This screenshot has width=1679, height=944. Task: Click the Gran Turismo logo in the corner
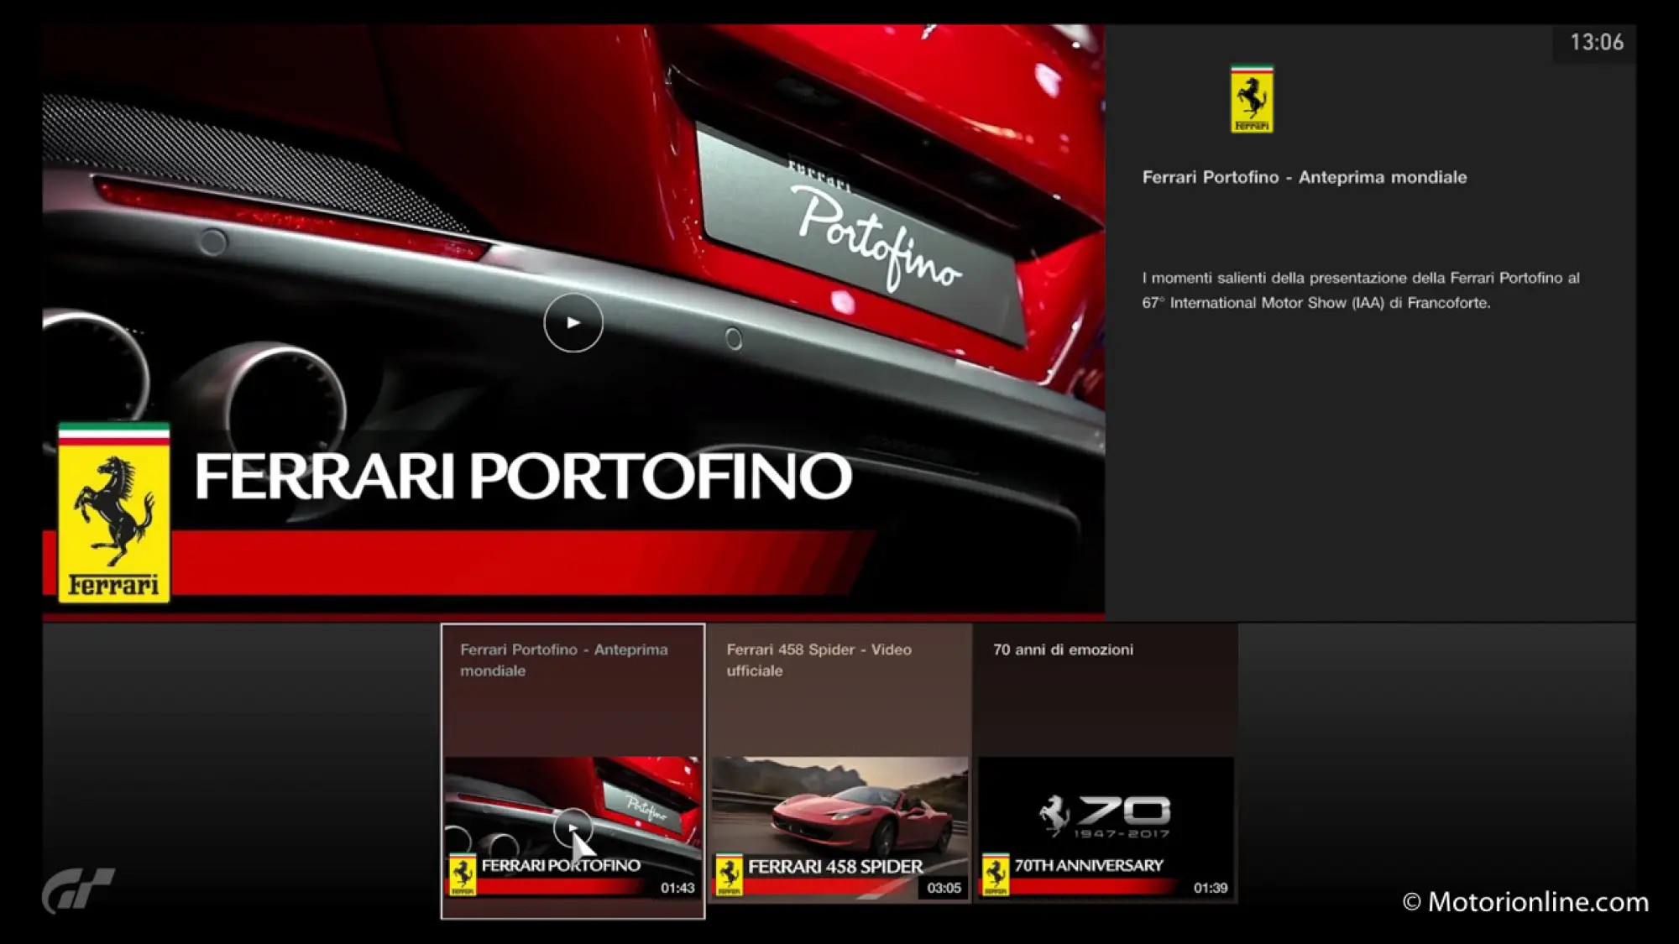click(78, 890)
